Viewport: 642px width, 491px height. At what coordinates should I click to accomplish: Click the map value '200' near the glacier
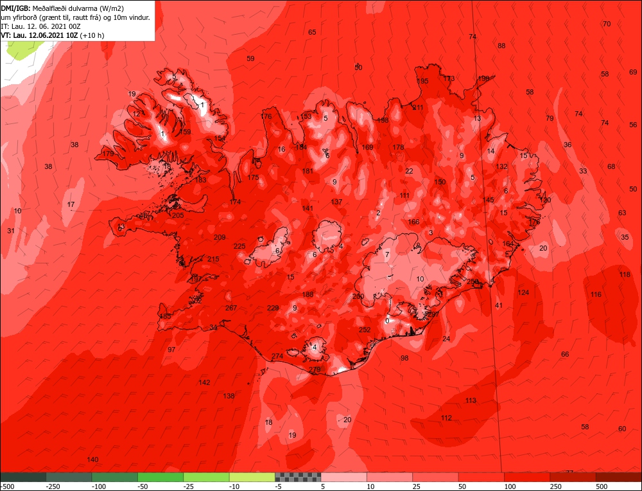(x=358, y=296)
